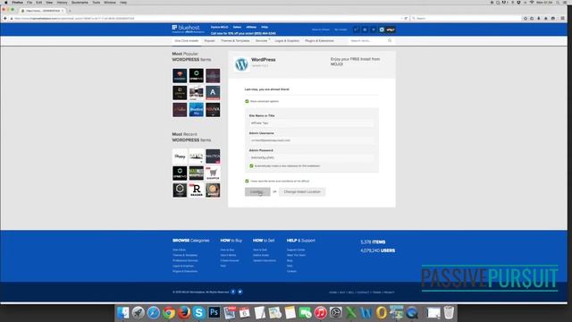Screen dimensions: 572x322
Task: Open the One Click Installs tab
Action: (x=187, y=41)
